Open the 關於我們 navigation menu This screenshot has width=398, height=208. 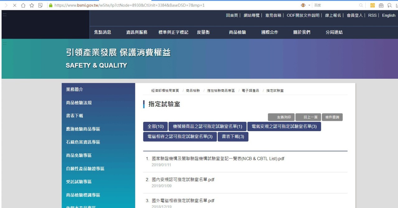tap(301, 33)
